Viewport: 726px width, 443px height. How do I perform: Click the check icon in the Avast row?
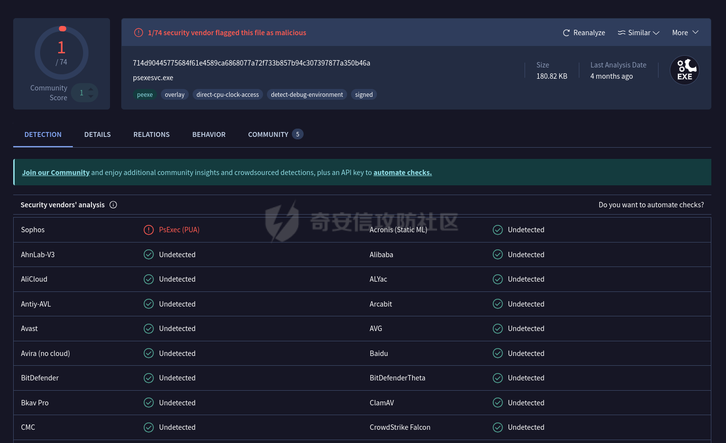coord(149,329)
